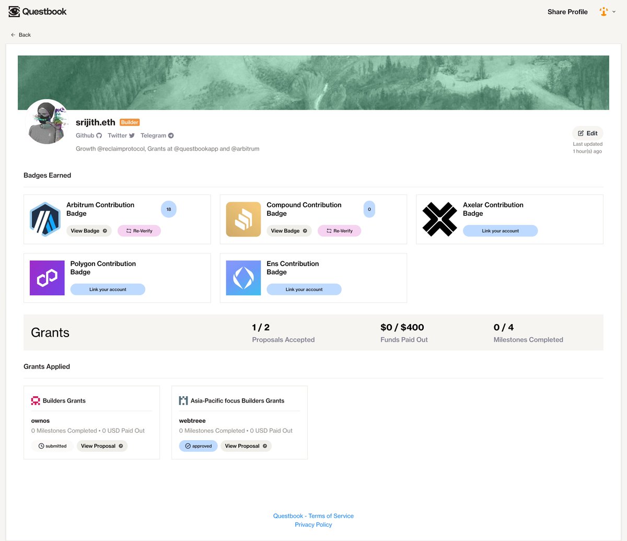The image size is (627, 541).
Task: Click the Last updated 1 hour(s) ago text
Action: [x=588, y=148]
